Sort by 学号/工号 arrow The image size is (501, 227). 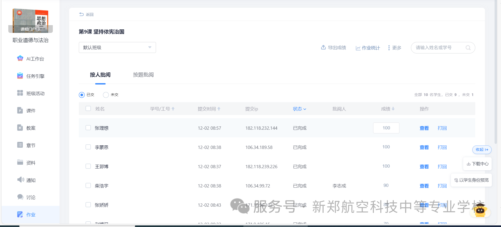tap(173, 109)
